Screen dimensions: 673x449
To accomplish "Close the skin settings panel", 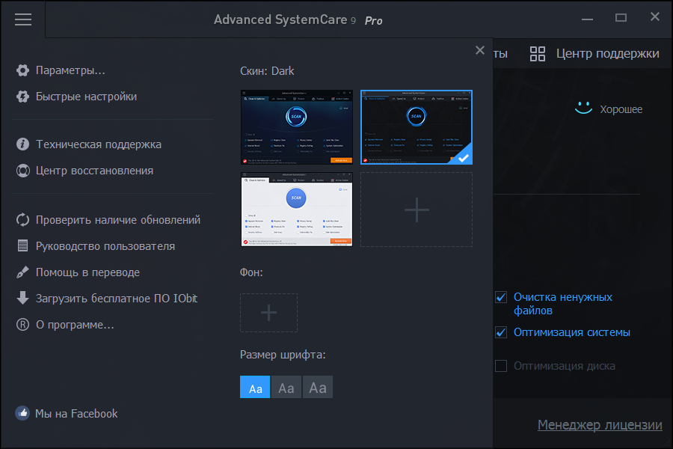I will (x=480, y=50).
